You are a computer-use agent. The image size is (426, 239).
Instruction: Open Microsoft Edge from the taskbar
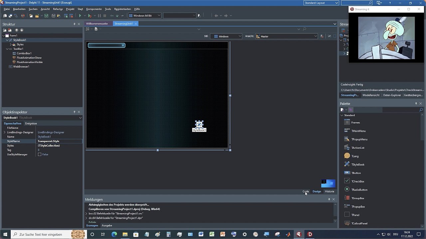pyautogui.click(x=114, y=234)
